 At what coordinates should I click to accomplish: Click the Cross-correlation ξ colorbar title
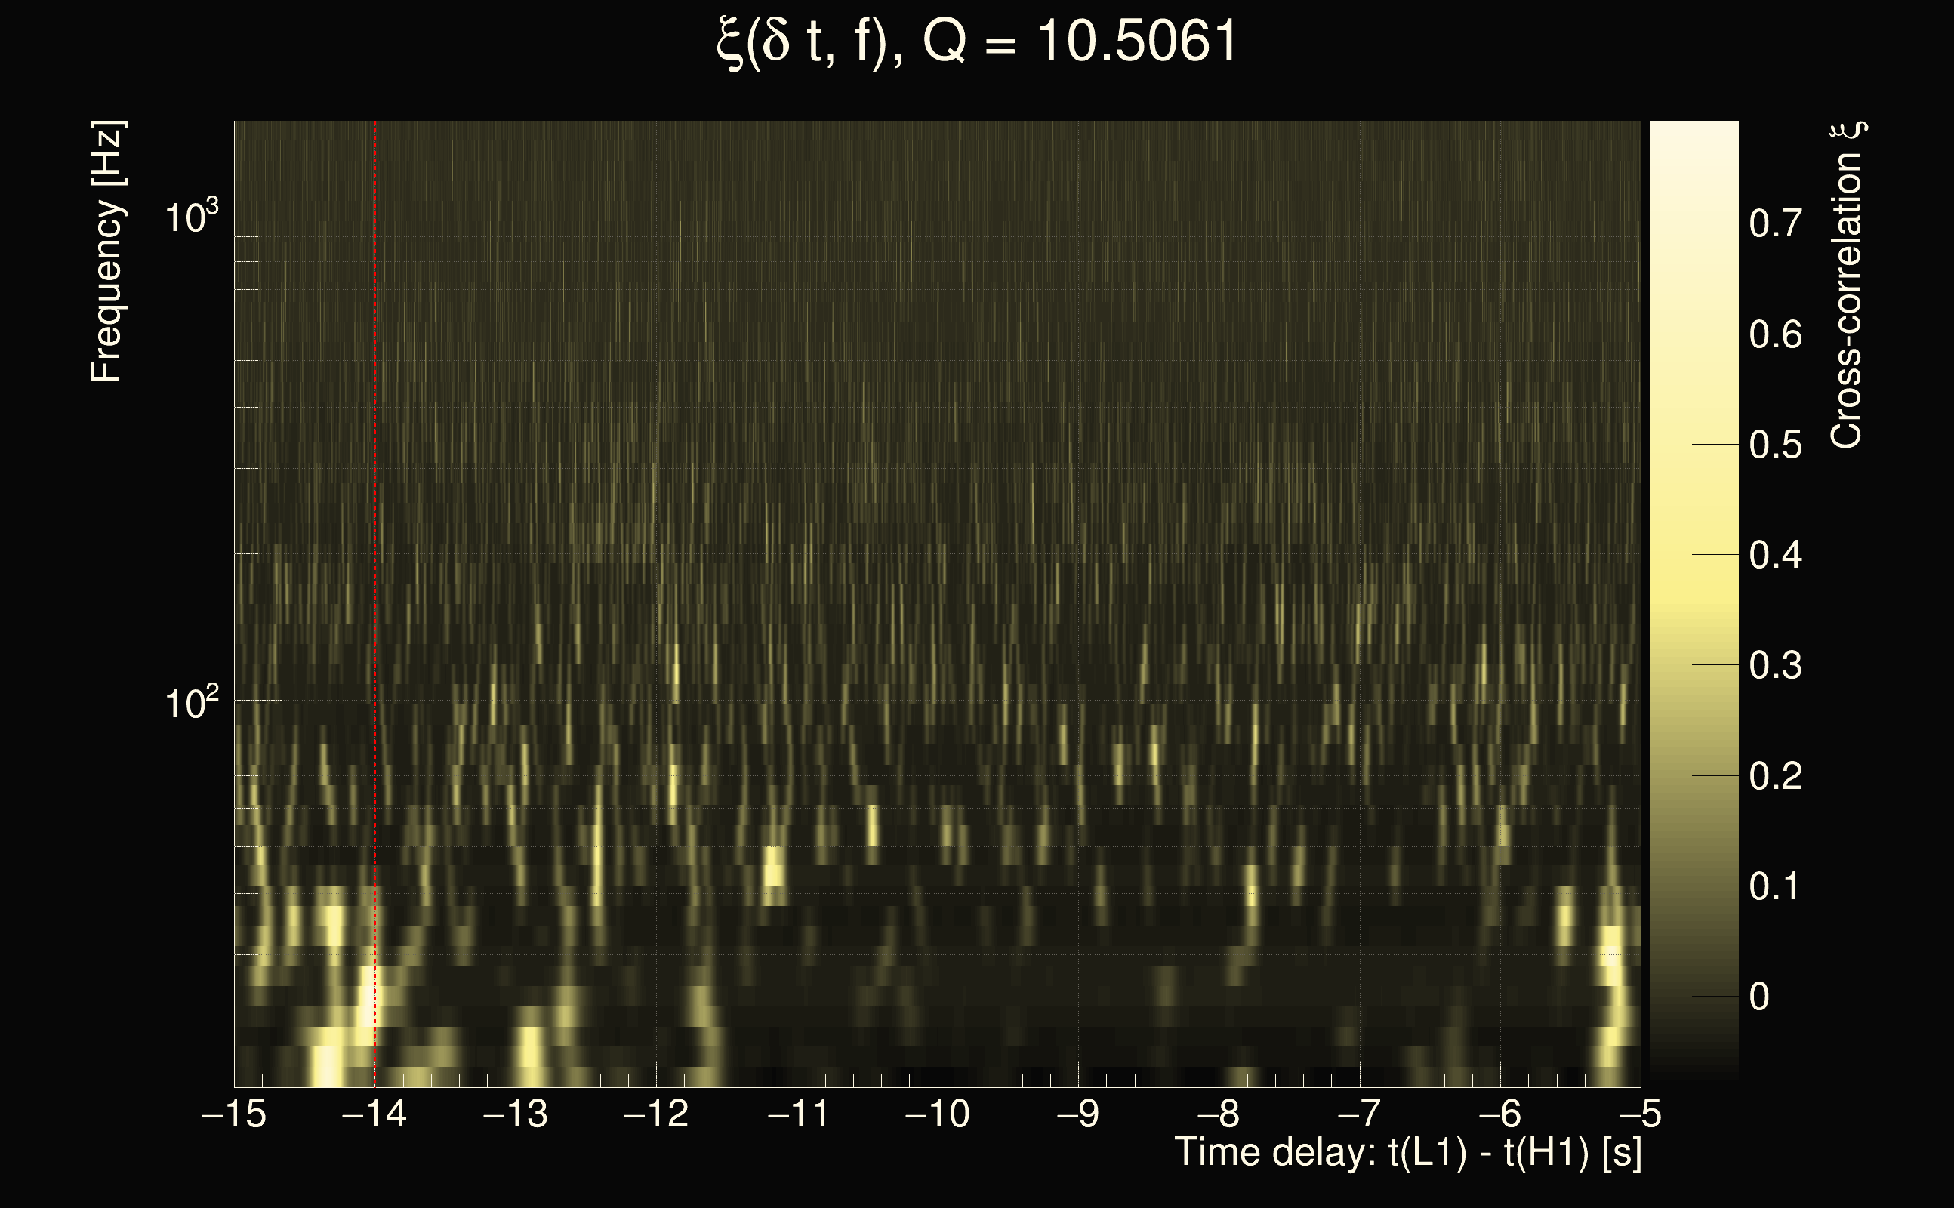[1847, 285]
